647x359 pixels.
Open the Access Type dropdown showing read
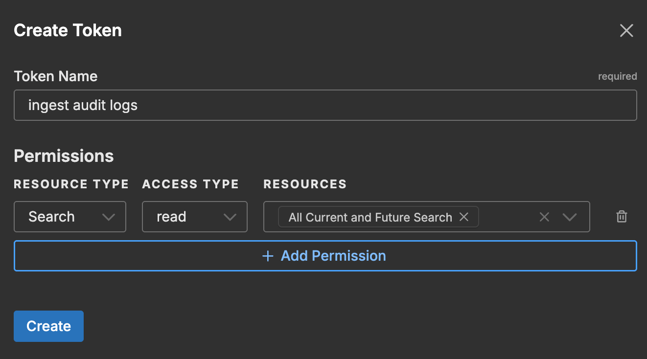(194, 217)
